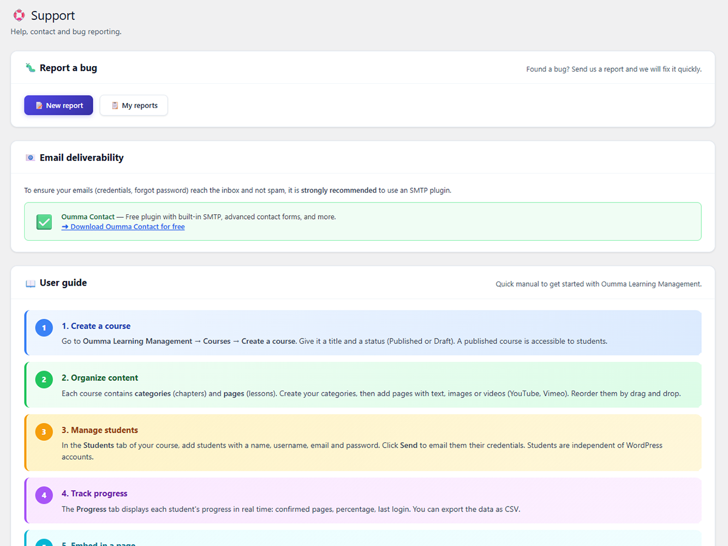
Task: Click the Report a bug section heading
Action: tap(68, 68)
